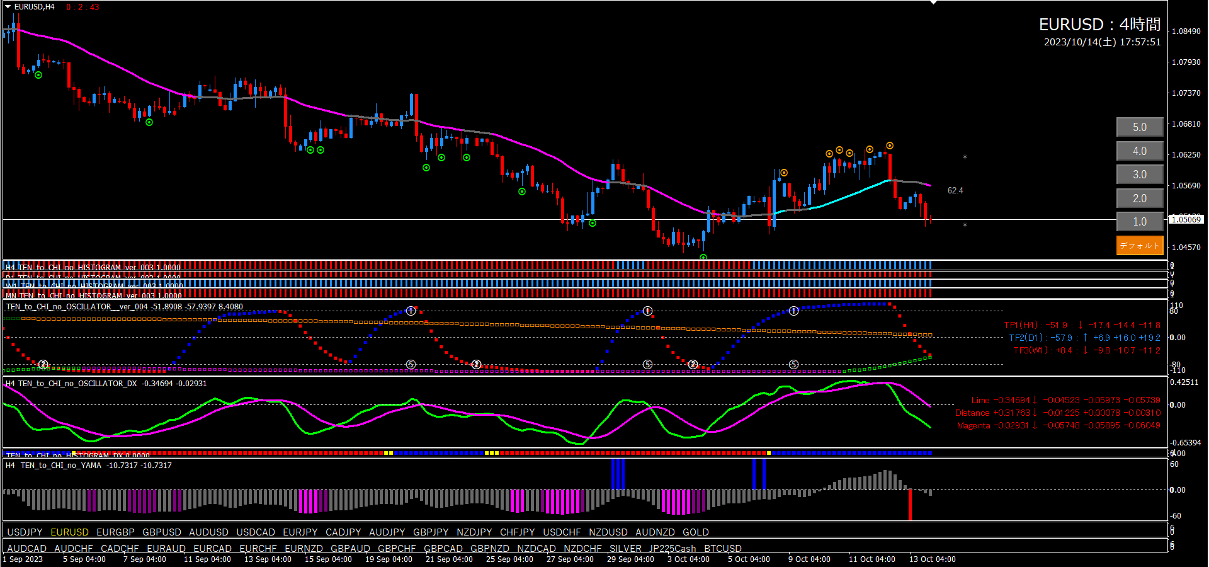The image size is (1209, 567).
Task: Switch chart to EURCAD
Action: pyautogui.click(x=213, y=549)
